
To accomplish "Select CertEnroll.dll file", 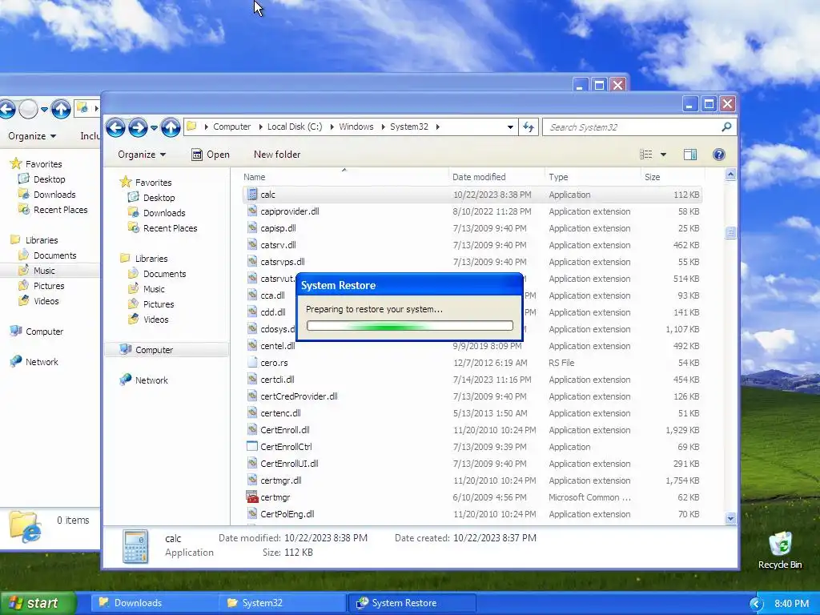I will pyautogui.click(x=285, y=430).
